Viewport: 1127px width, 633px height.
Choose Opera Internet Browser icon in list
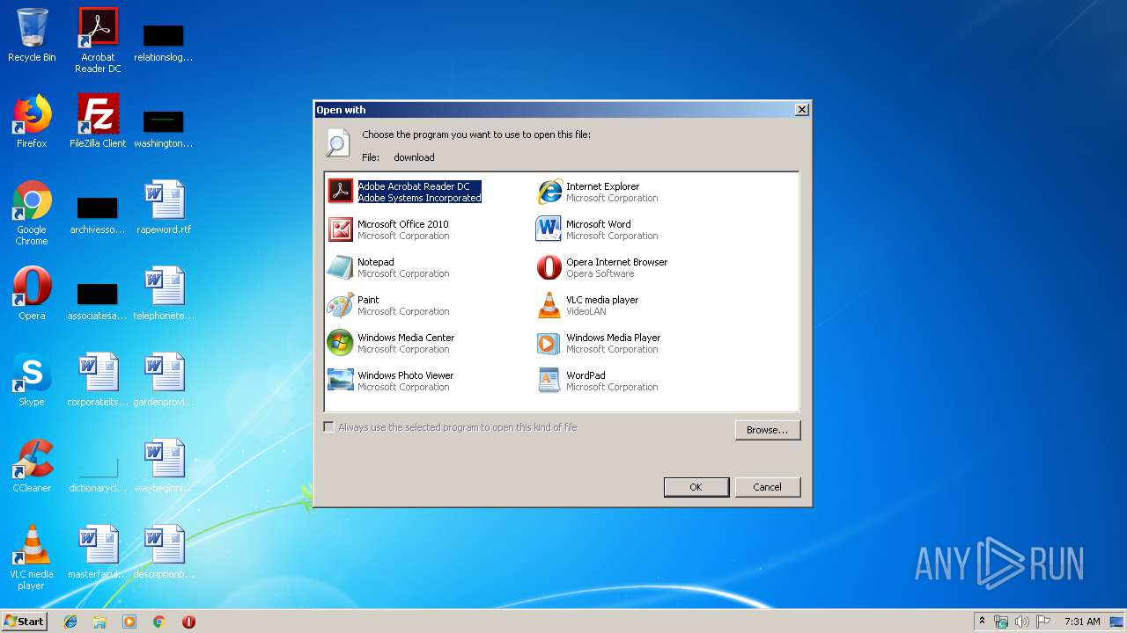coord(549,267)
